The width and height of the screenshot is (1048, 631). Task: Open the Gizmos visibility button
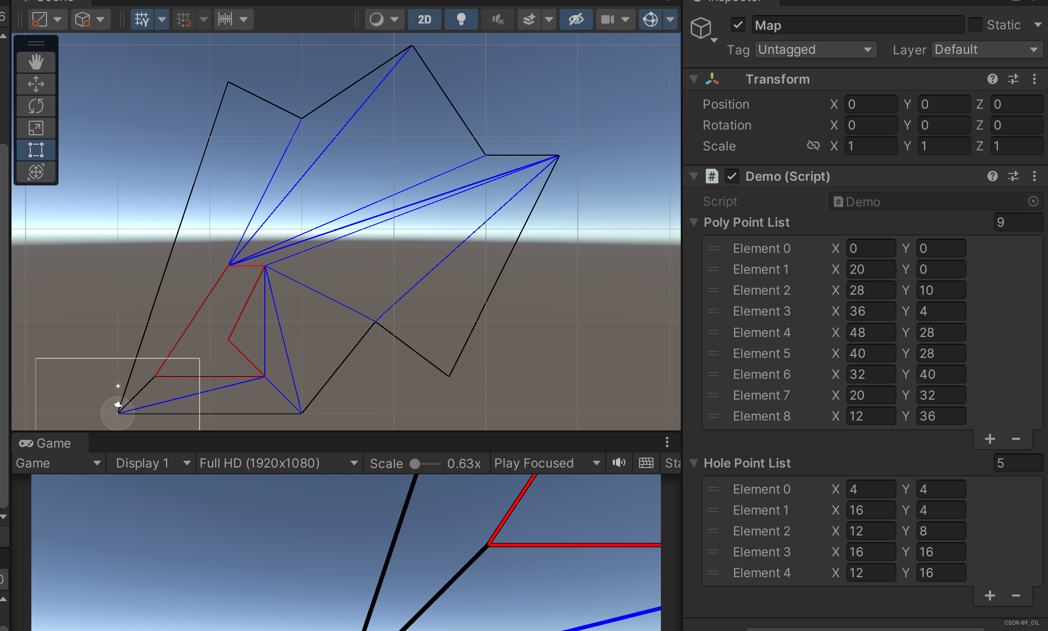click(x=650, y=20)
